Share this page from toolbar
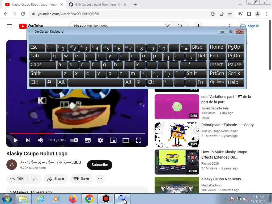272x204 pixels. (222, 14)
